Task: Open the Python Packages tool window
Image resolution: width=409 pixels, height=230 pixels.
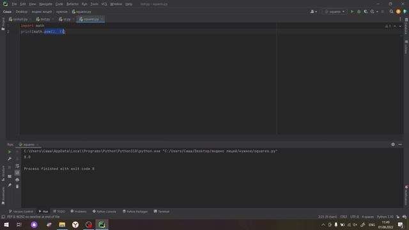Action: [135, 211]
